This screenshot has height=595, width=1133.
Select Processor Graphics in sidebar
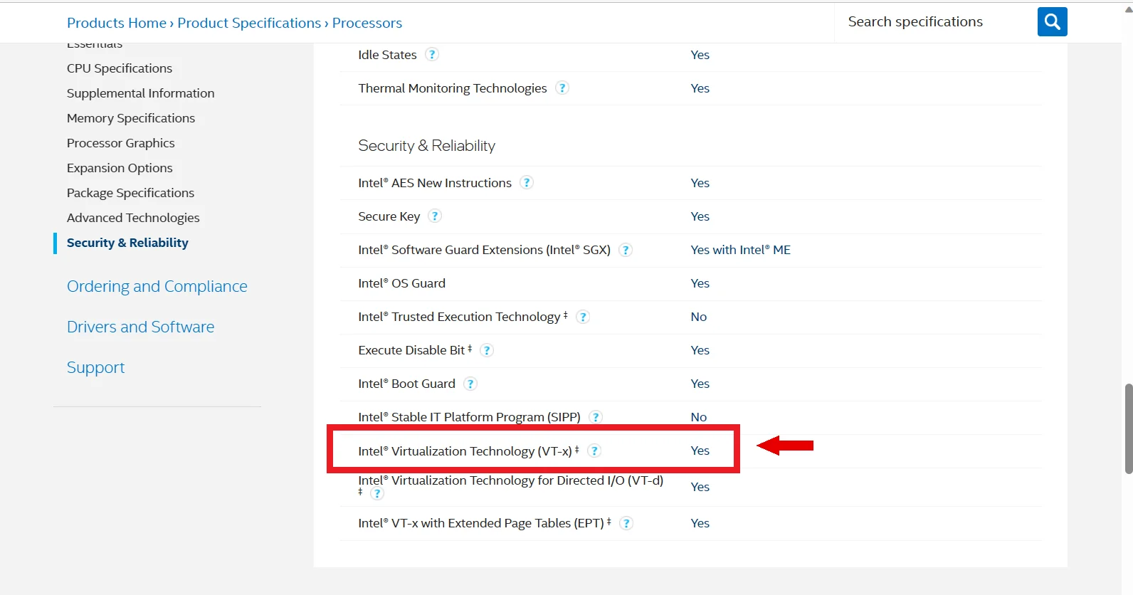[x=121, y=143]
